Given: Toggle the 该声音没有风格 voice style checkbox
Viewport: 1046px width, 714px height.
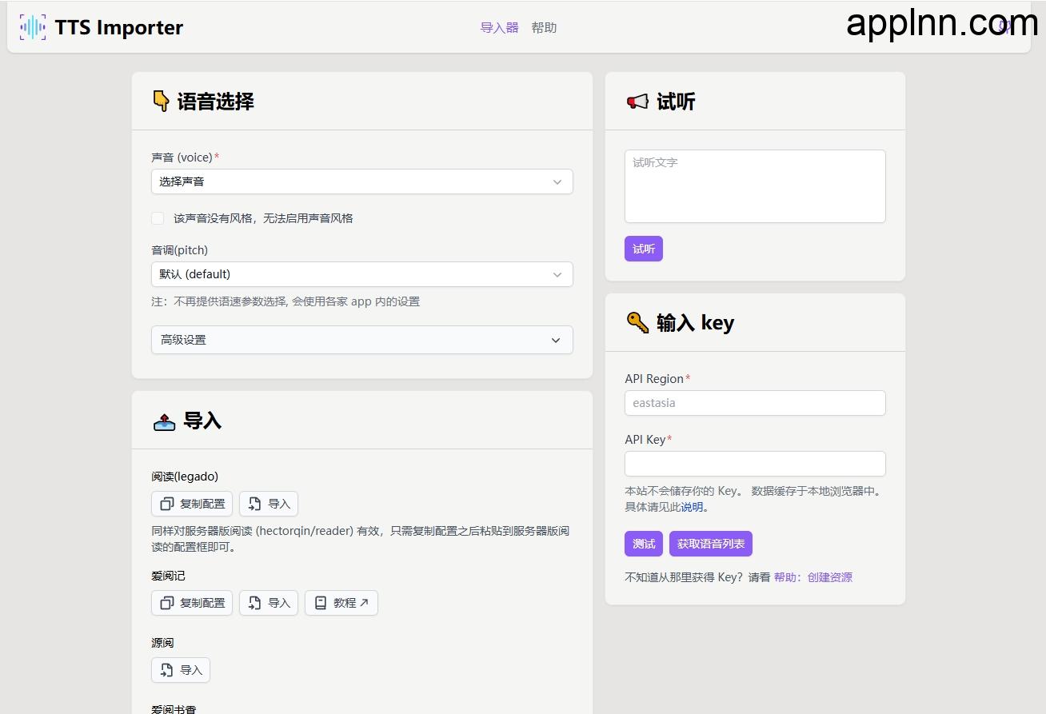Looking at the screenshot, I should [158, 218].
